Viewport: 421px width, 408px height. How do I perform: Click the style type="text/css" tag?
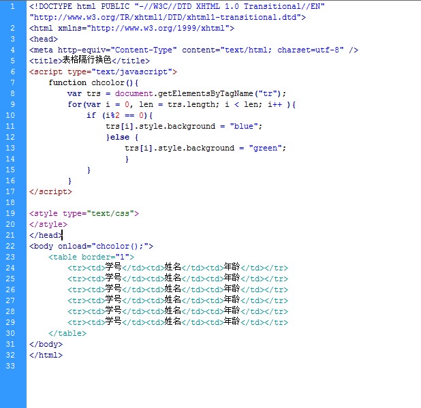(84, 214)
